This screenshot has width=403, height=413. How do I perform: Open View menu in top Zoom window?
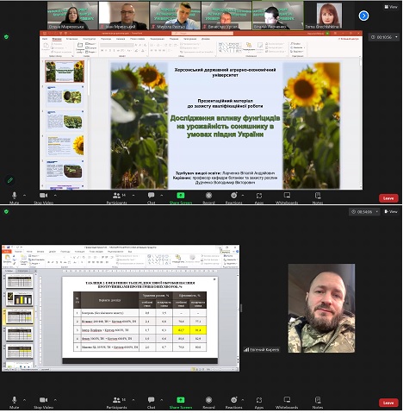(391, 7)
